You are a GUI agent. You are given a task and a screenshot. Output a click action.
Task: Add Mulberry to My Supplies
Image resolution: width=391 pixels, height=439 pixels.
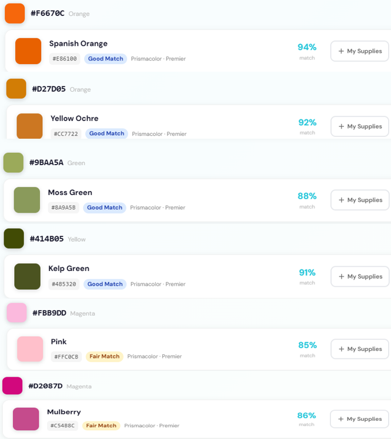(x=360, y=419)
